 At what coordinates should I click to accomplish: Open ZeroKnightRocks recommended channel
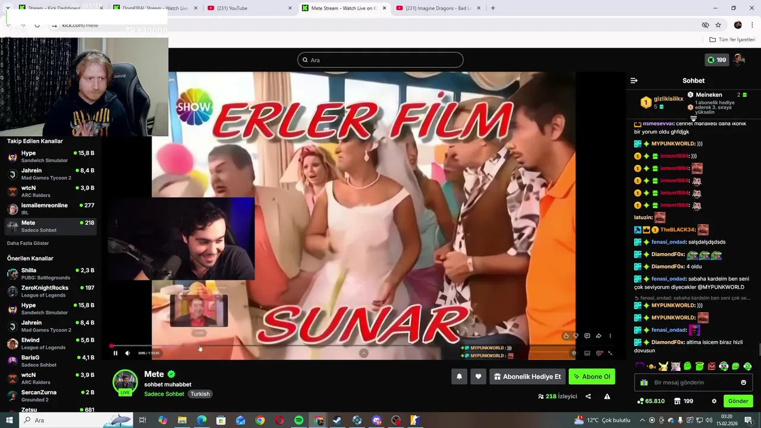pyautogui.click(x=51, y=291)
